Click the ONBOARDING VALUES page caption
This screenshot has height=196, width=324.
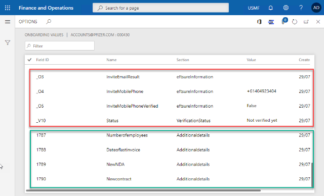(x=44, y=35)
